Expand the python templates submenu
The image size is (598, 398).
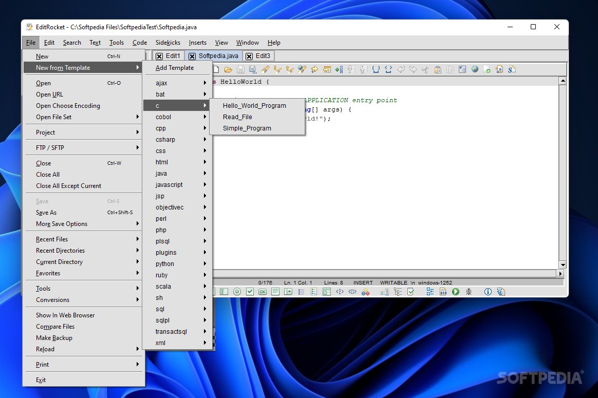(x=177, y=264)
